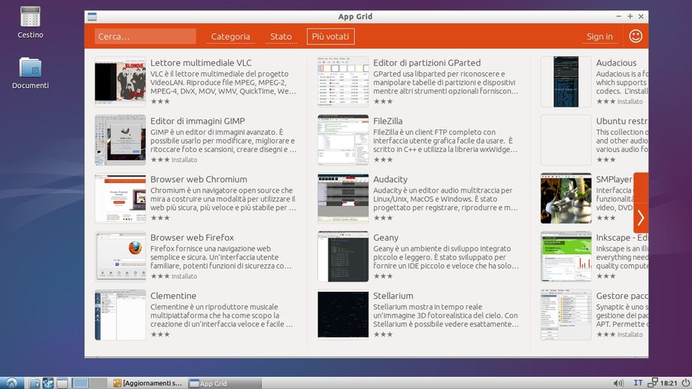
Task: Click the star rating under FileZilla
Action: pyautogui.click(x=383, y=160)
